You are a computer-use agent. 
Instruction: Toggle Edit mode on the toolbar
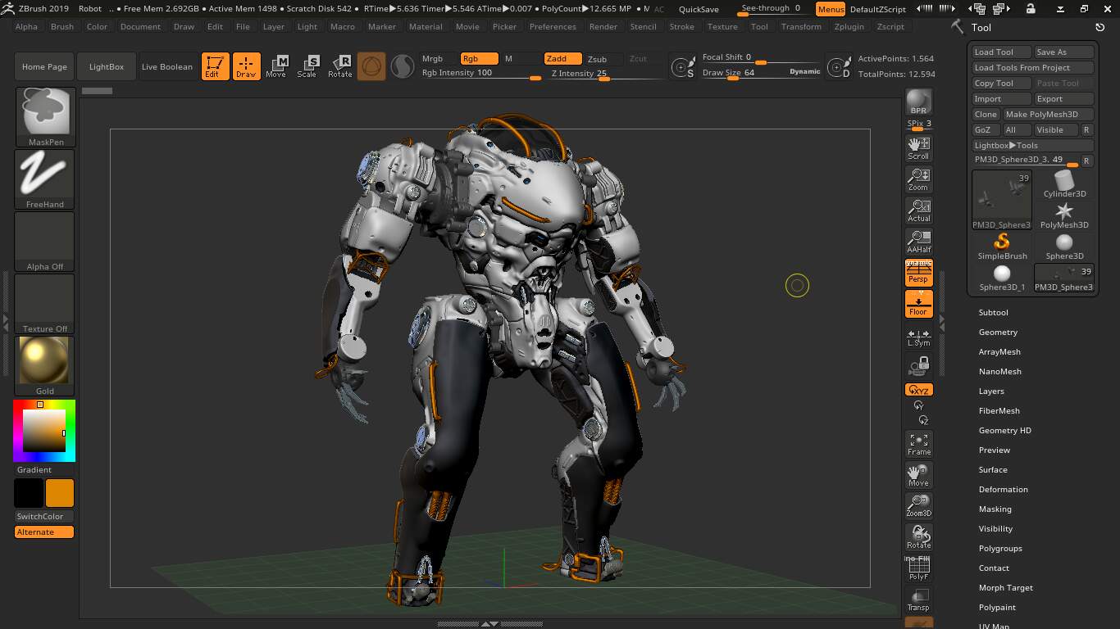[215, 66]
